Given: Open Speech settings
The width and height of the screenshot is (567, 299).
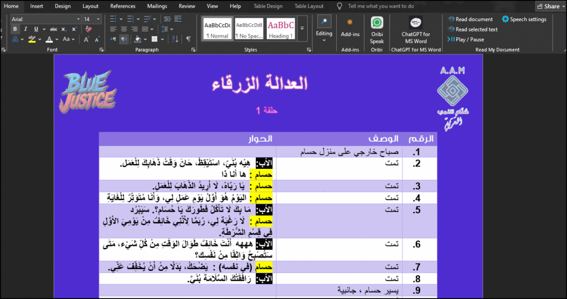Looking at the screenshot, I should click(524, 19).
